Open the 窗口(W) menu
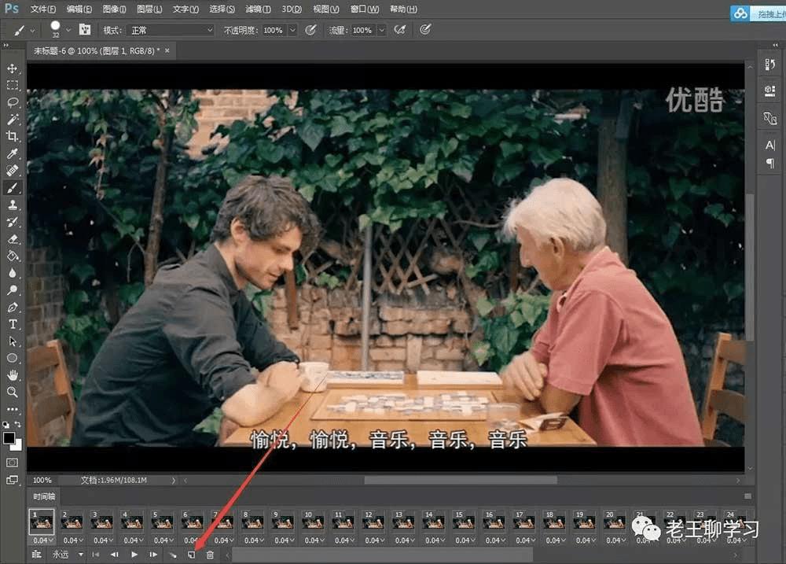Viewport: 786px width, 564px height. tap(365, 9)
